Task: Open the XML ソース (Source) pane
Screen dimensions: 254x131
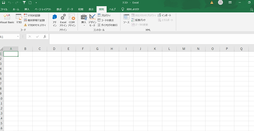Action: (x=126, y=19)
